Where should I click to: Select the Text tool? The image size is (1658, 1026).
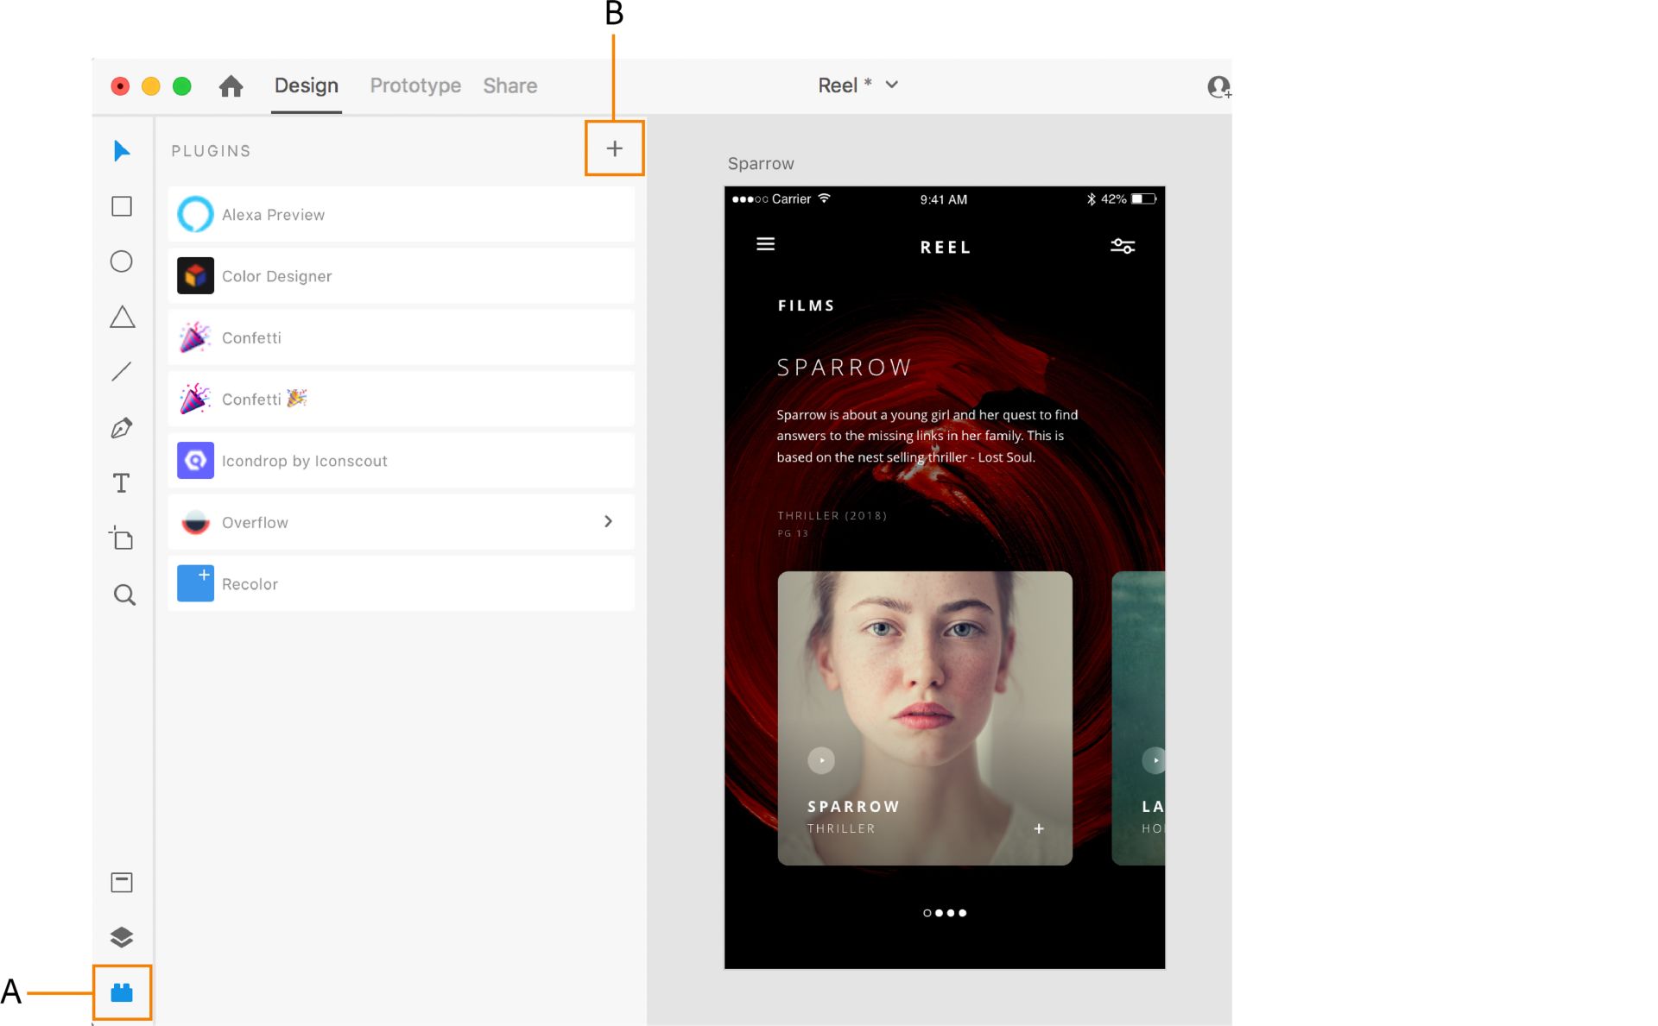123,483
